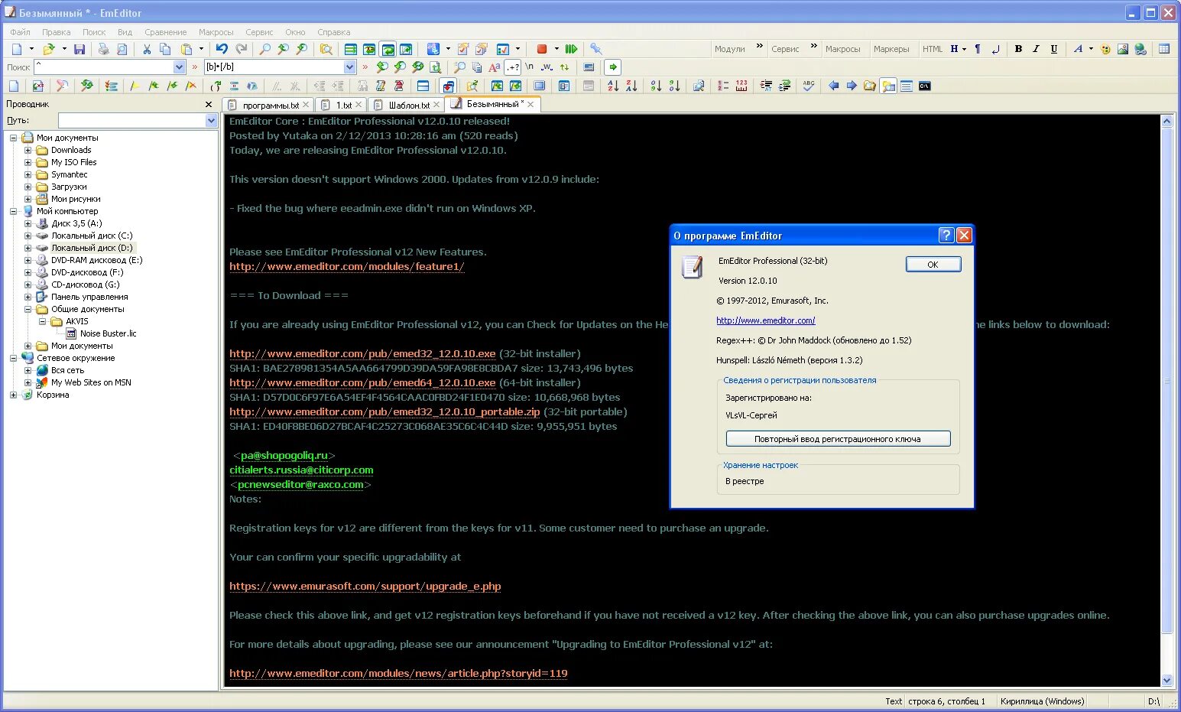Cut selection using the scissors icon
This screenshot has height=712, width=1181.
146,49
